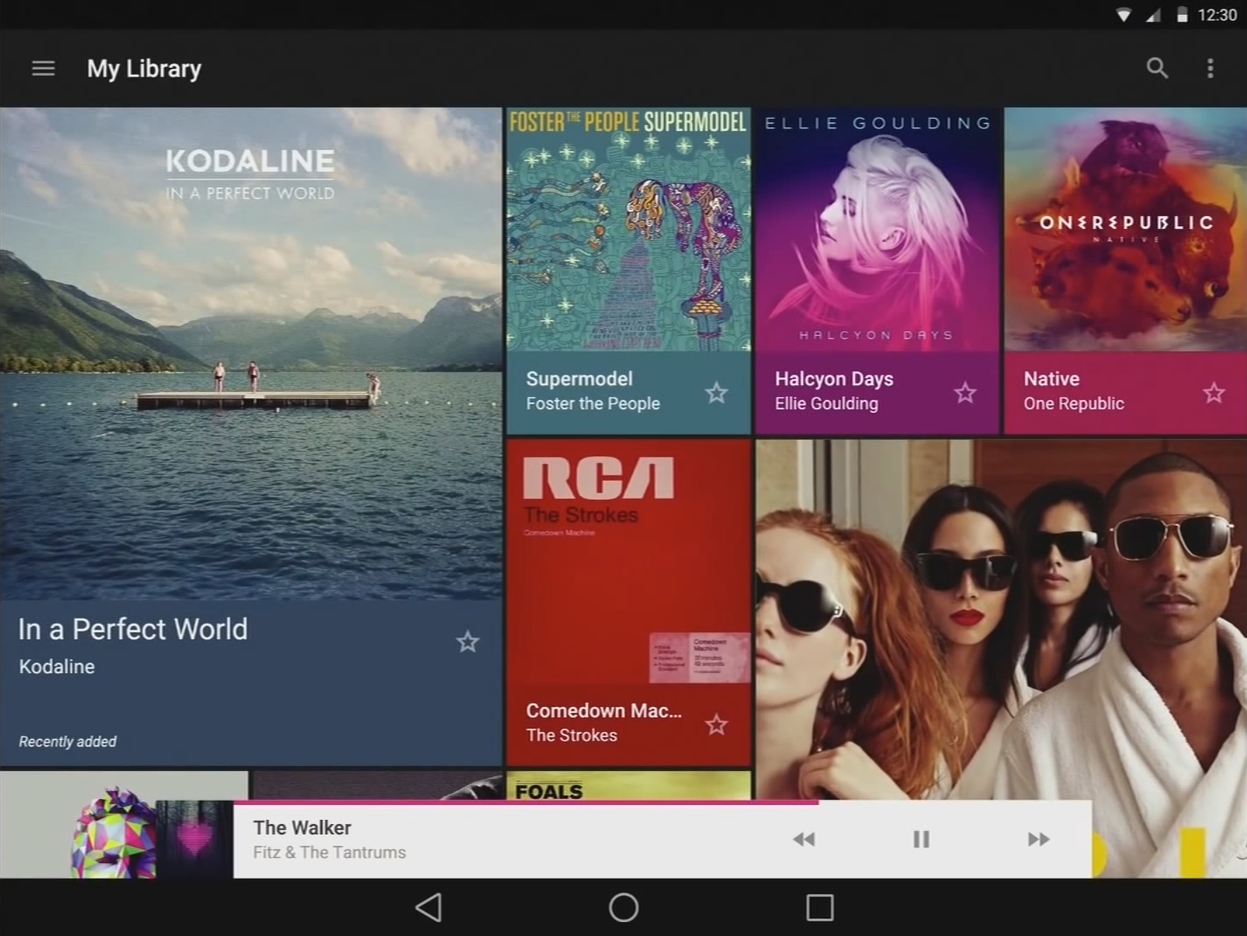
Task: Click the song progress bar
Action: pos(662,802)
